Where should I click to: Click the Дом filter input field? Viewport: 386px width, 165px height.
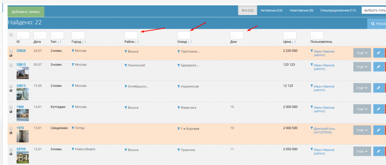(x=237, y=35)
